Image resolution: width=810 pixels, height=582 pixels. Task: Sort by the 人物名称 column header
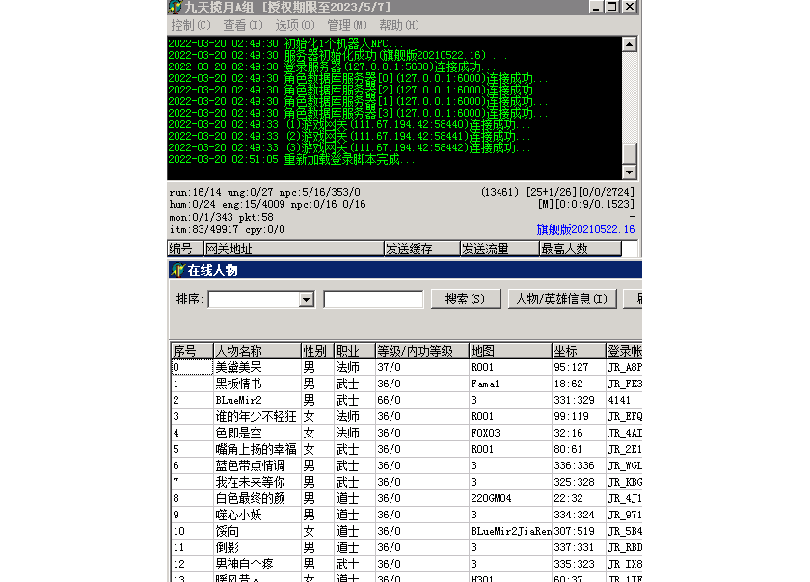(256, 351)
